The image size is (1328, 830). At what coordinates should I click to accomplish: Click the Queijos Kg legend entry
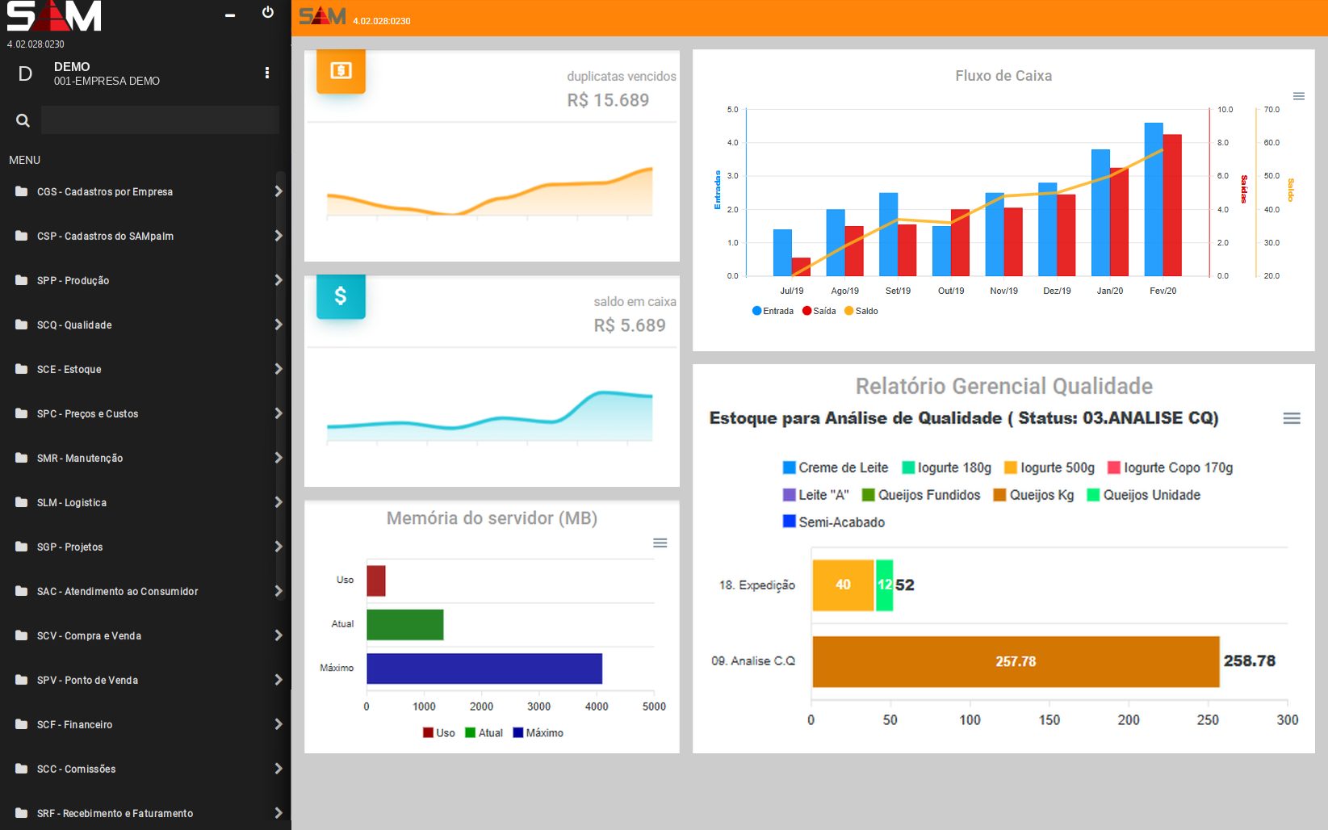tap(1033, 495)
